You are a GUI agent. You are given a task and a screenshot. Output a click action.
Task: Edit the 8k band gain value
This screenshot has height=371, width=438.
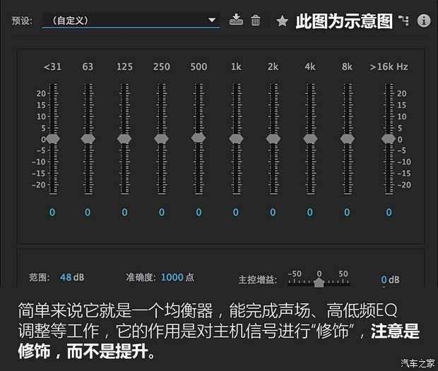[347, 212]
